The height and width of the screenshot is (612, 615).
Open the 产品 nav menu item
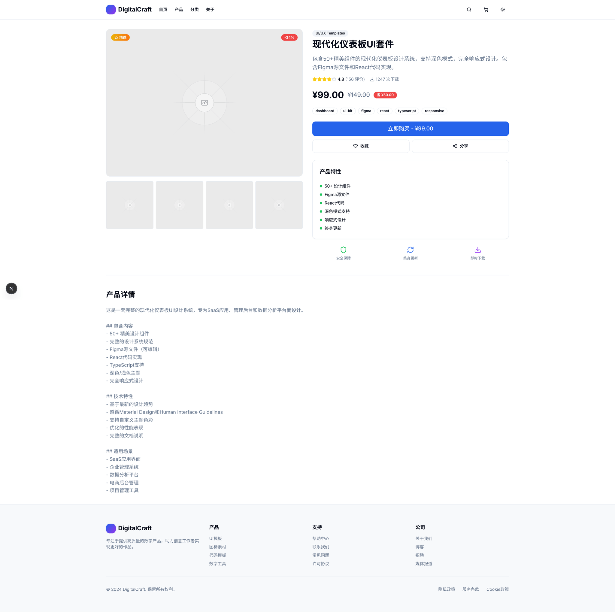179,10
